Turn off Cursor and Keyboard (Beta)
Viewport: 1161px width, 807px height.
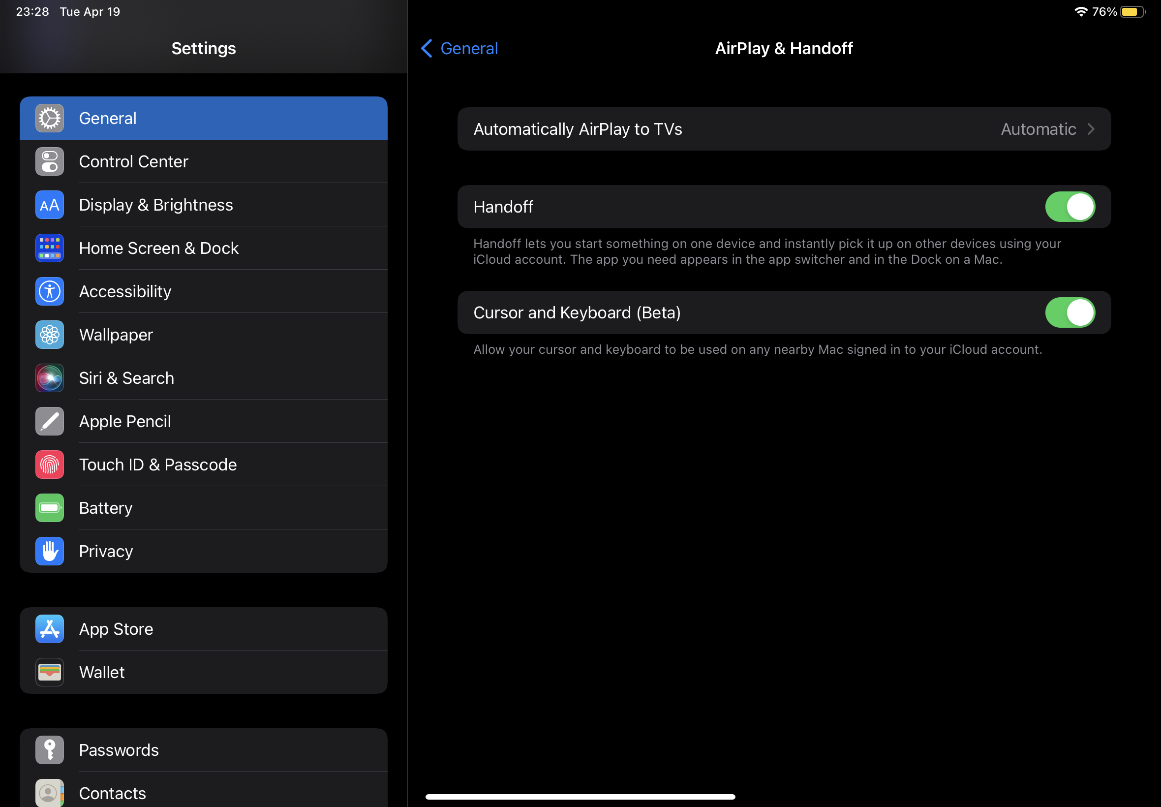1069,312
